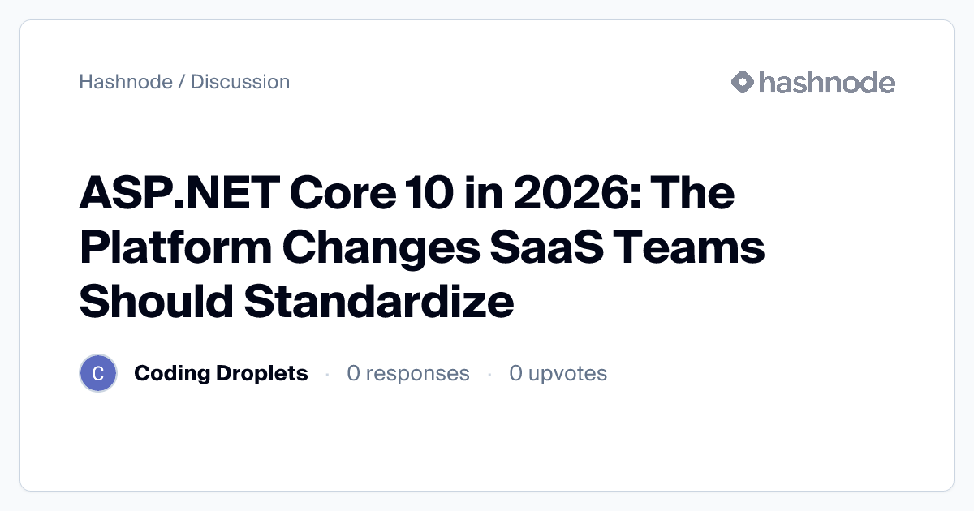Viewport: 974px width, 511px height.
Task: Click the slash separator in the breadcrumb
Action: 182,82
